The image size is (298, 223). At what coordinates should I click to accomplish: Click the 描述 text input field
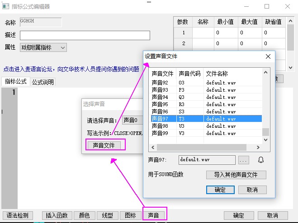click(x=85, y=36)
